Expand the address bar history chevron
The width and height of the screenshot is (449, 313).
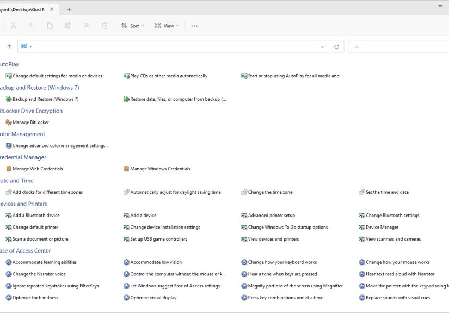(322, 47)
